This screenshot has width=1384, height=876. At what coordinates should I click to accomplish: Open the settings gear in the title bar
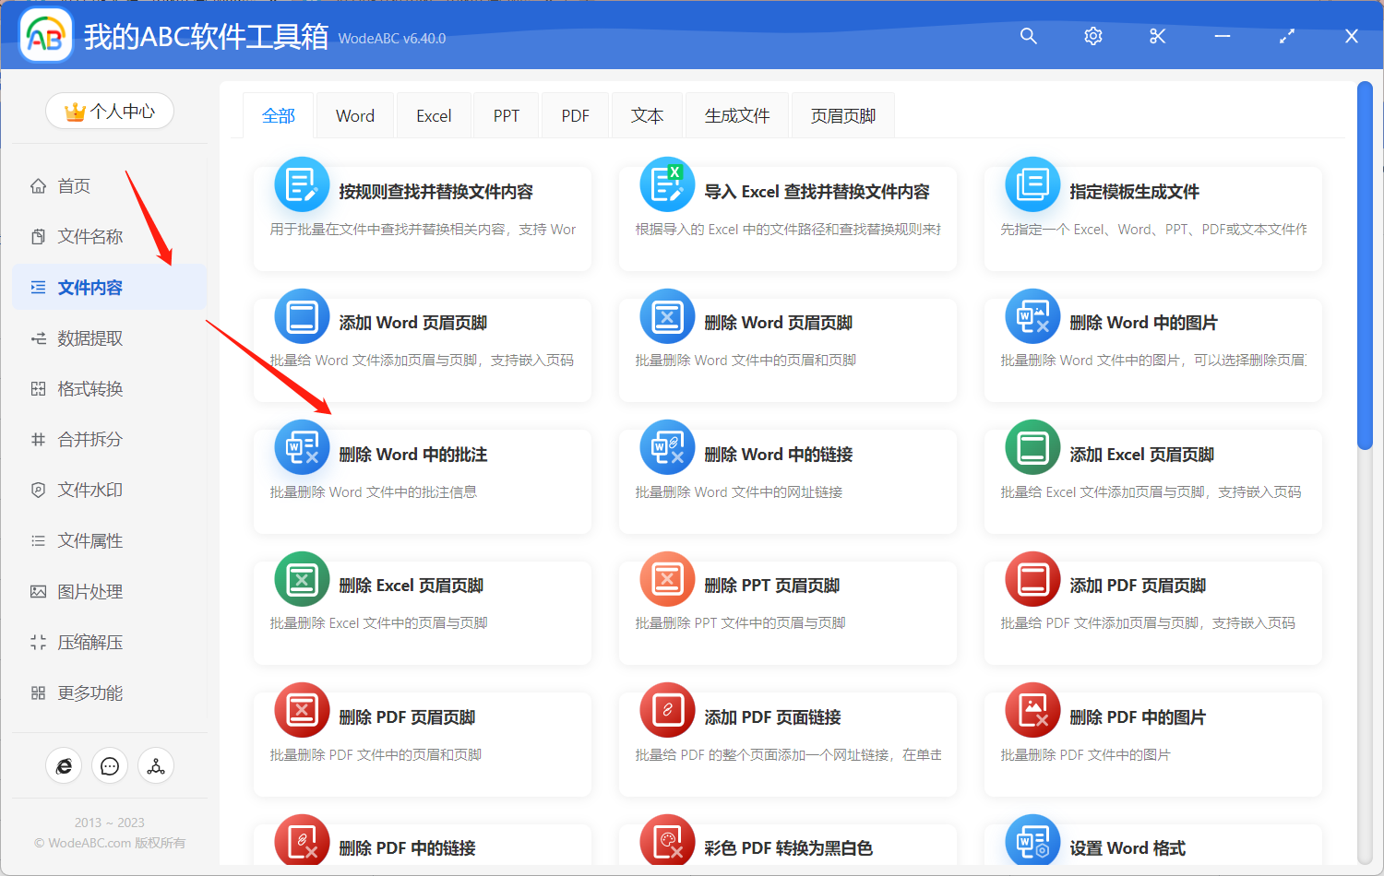click(x=1092, y=36)
